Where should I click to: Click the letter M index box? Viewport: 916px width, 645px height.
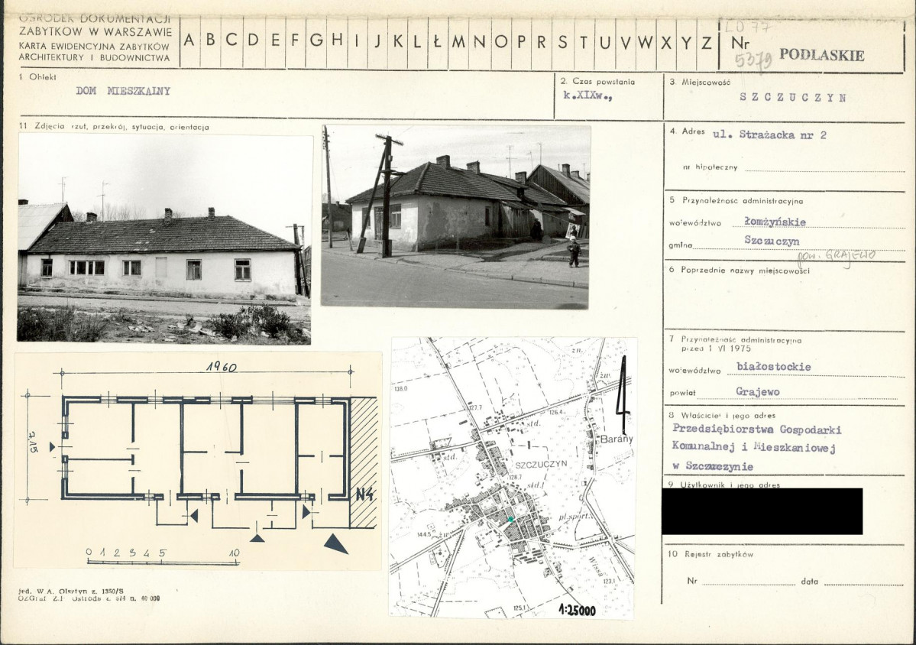click(459, 41)
